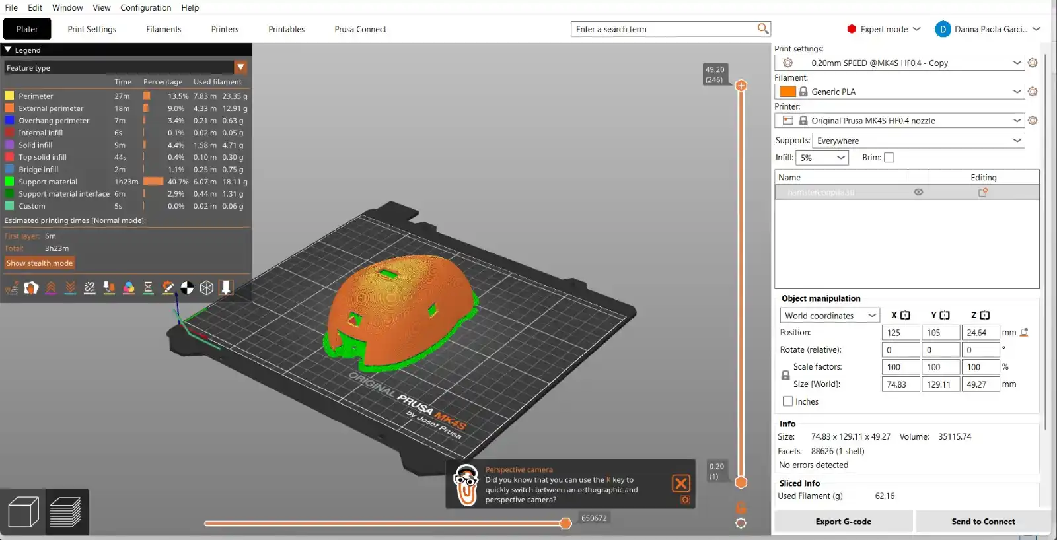Toggle Perimeter feature visibility swatch
This screenshot has height=540, width=1057.
(x=9, y=96)
